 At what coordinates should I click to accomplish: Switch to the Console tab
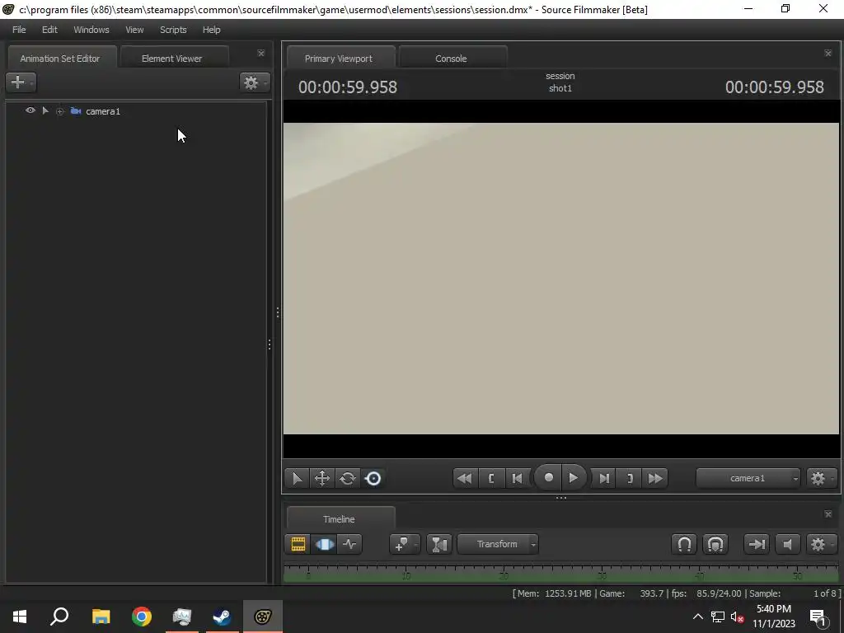click(x=451, y=59)
